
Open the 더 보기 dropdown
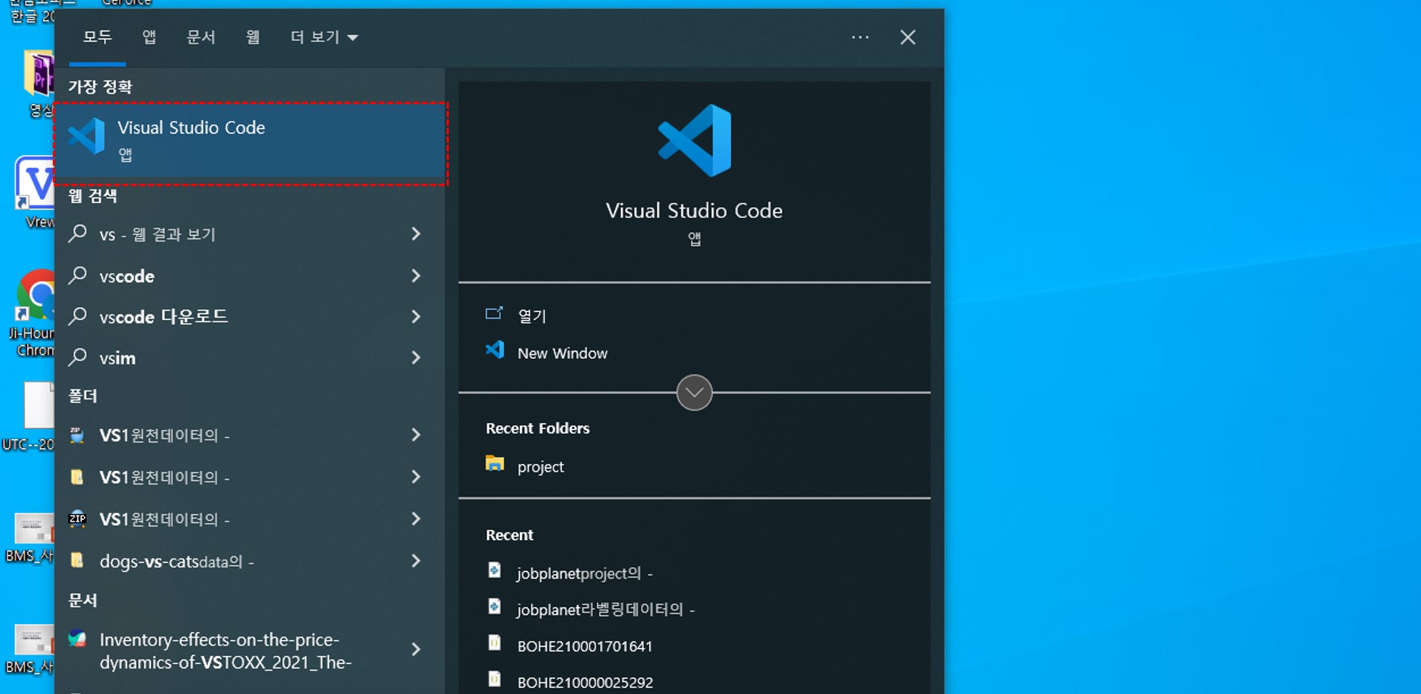point(323,37)
